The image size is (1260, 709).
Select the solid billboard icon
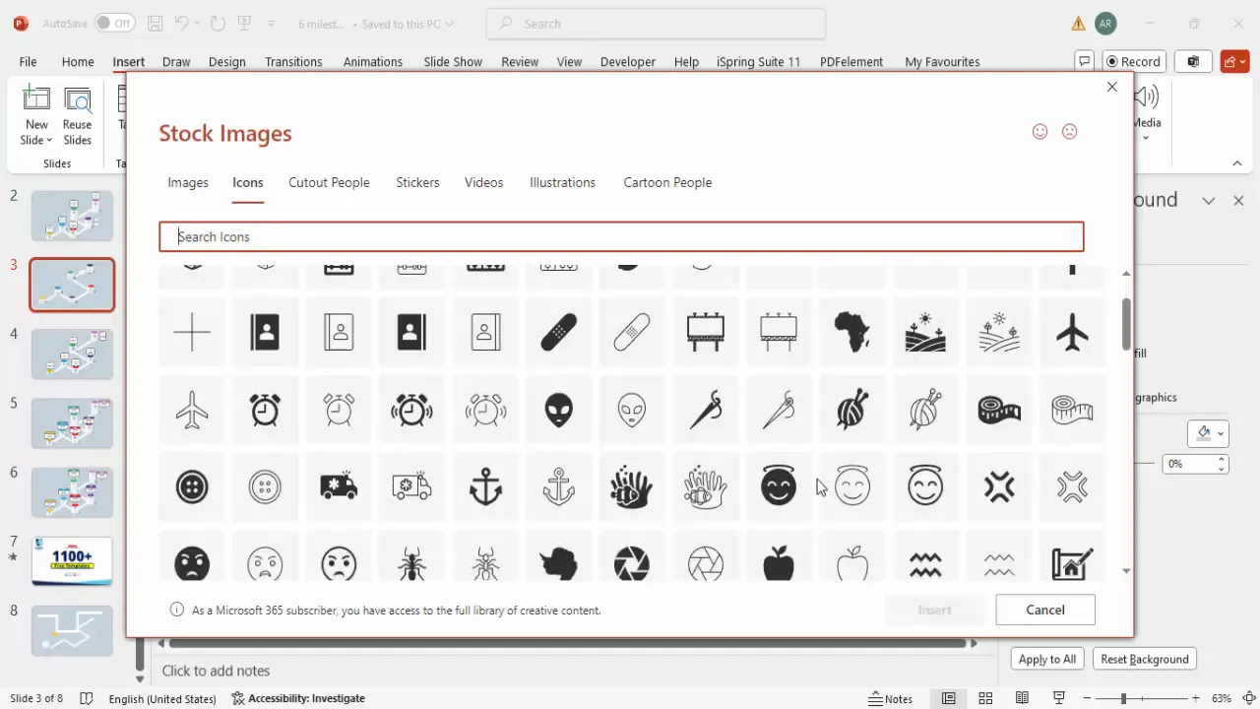(x=706, y=332)
